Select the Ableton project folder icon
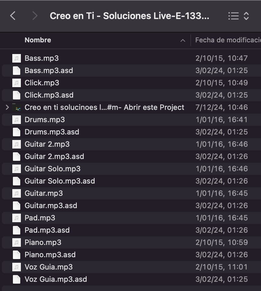Screen dimensions: 261x291 pyautogui.click(x=17, y=107)
